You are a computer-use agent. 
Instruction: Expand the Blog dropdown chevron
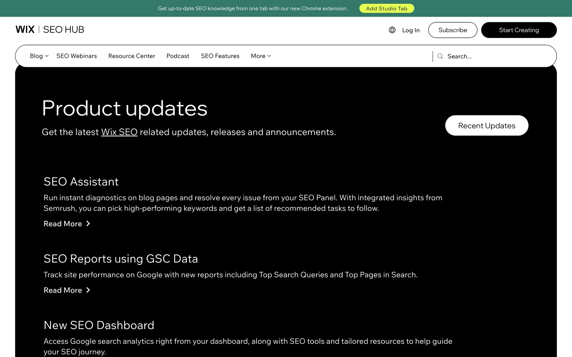tap(47, 56)
